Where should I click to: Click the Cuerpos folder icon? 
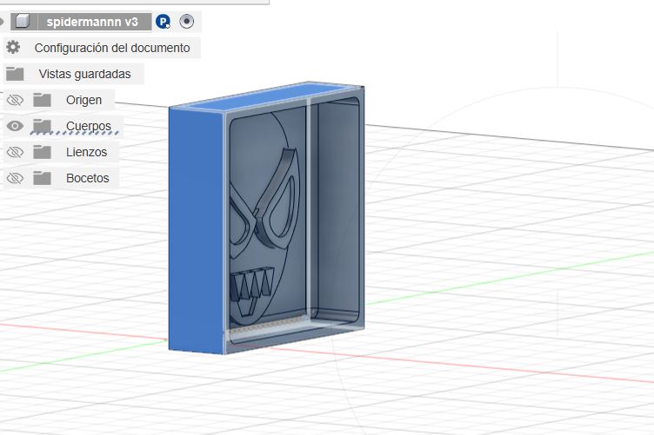[42, 126]
